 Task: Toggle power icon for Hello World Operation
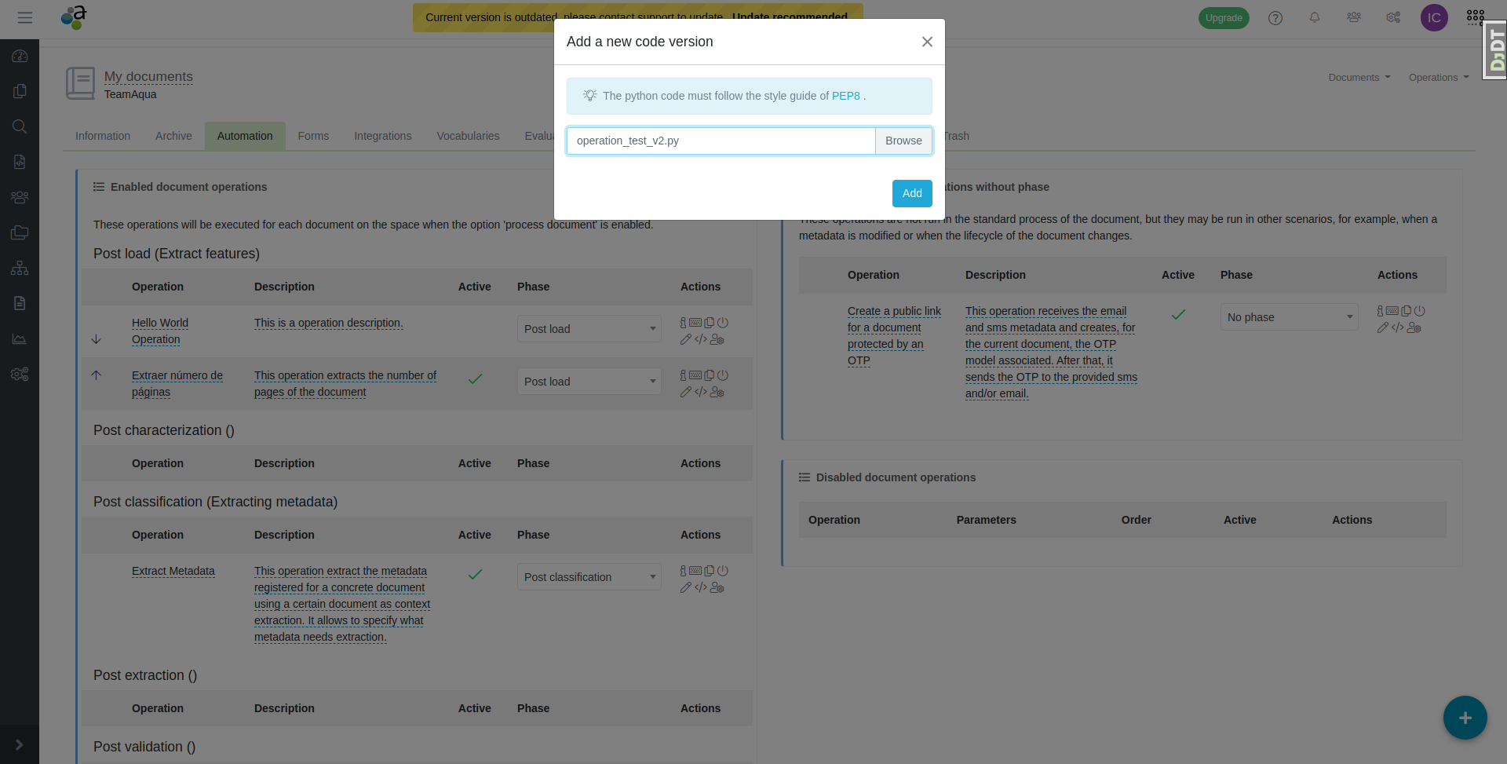click(723, 323)
